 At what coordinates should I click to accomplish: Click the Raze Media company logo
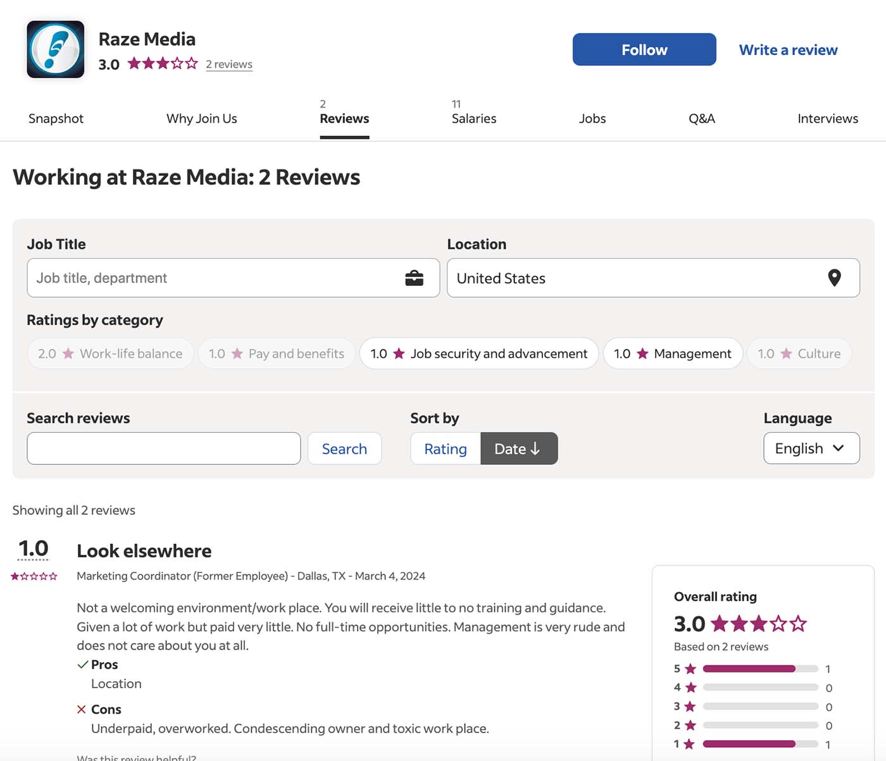pyautogui.click(x=56, y=49)
